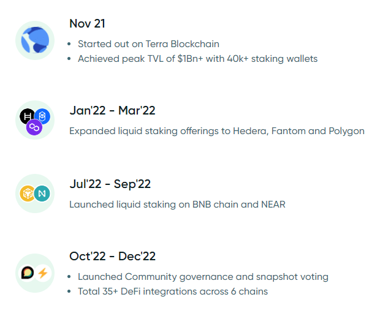The width and height of the screenshot is (380, 316).
Task: Select the purple Polygon logo icon
Action: (34, 127)
